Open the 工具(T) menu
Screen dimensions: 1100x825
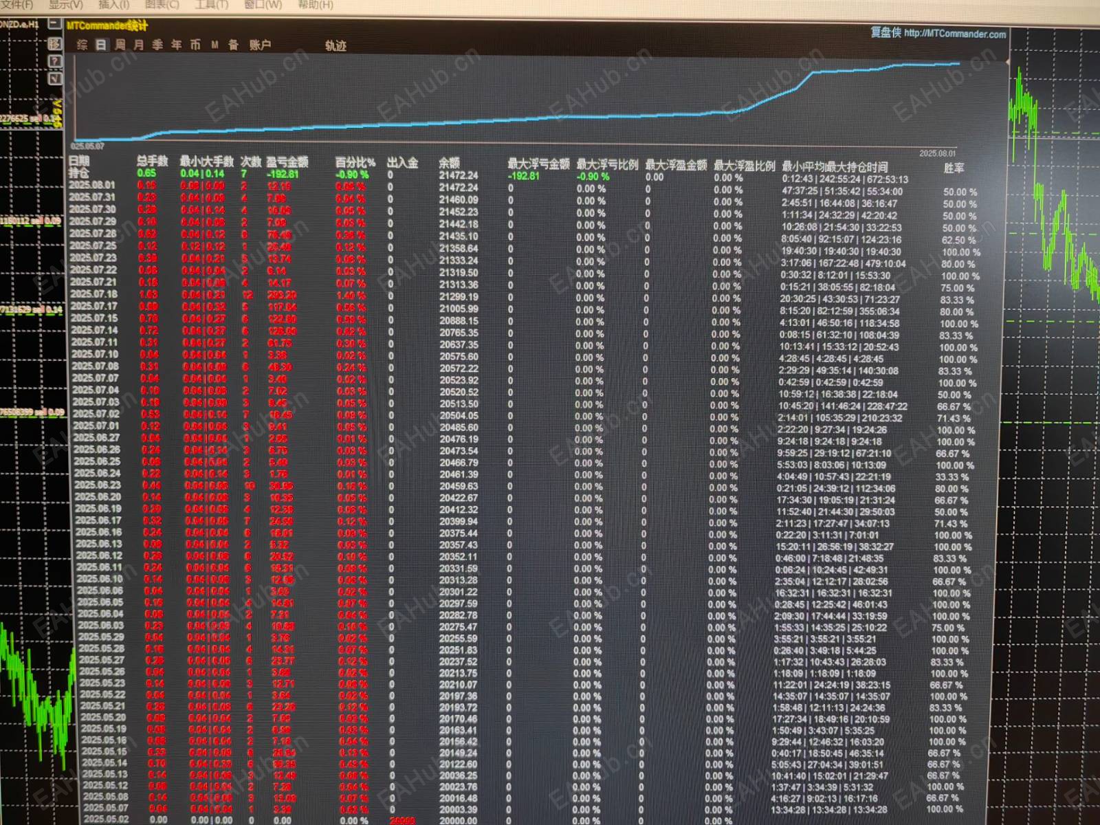tap(211, 4)
